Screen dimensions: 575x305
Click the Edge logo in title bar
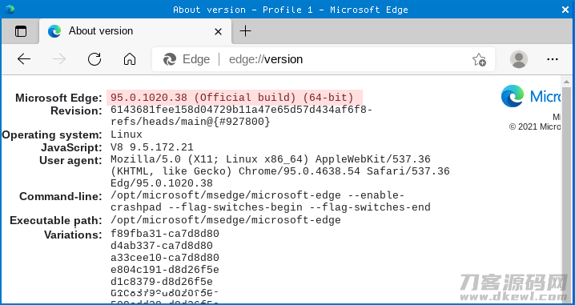[10, 10]
